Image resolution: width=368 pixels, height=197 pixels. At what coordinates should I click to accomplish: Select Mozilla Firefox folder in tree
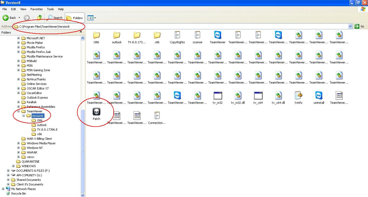tap(36, 47)
